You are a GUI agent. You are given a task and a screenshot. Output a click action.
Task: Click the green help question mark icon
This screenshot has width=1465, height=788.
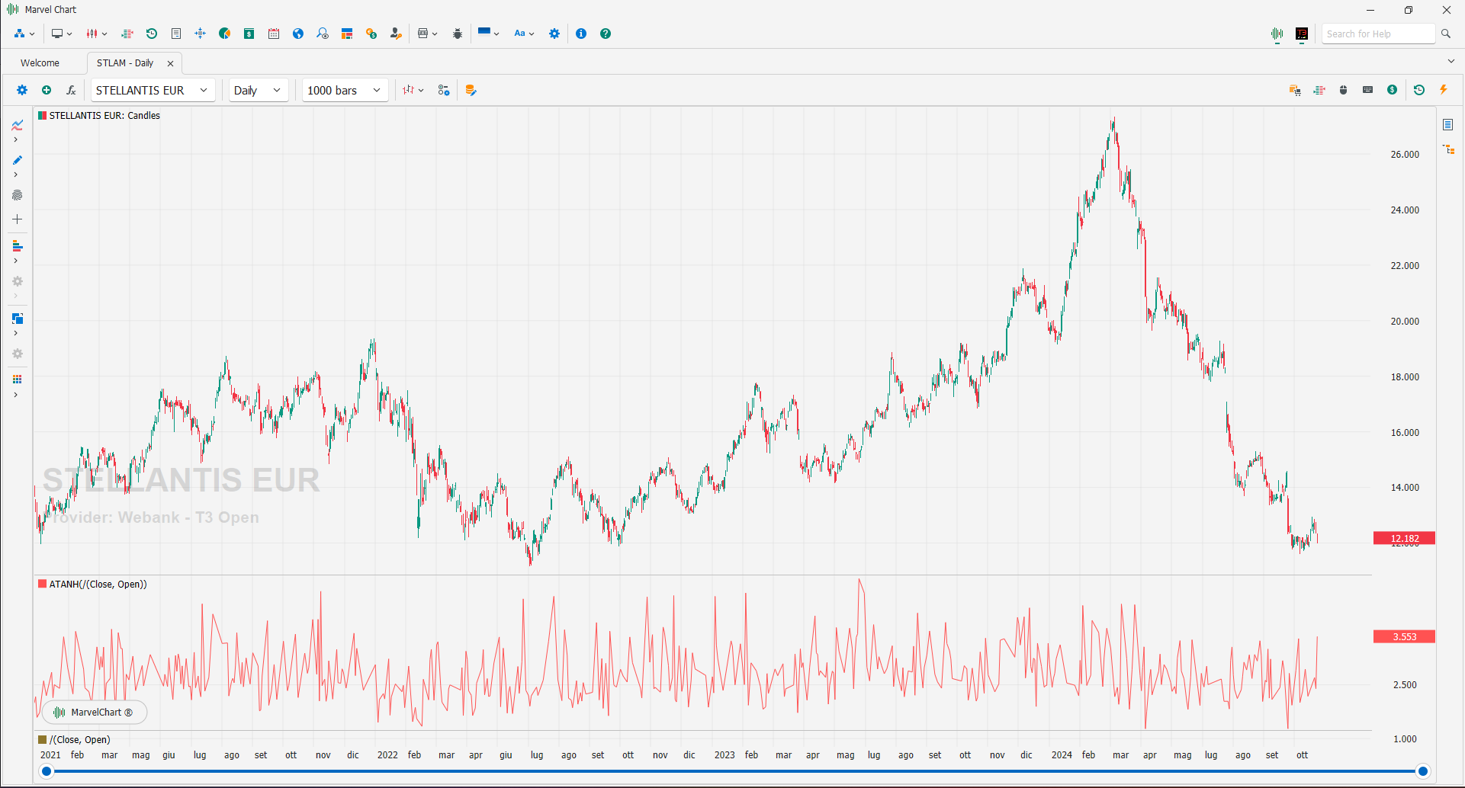click(606, 34)
